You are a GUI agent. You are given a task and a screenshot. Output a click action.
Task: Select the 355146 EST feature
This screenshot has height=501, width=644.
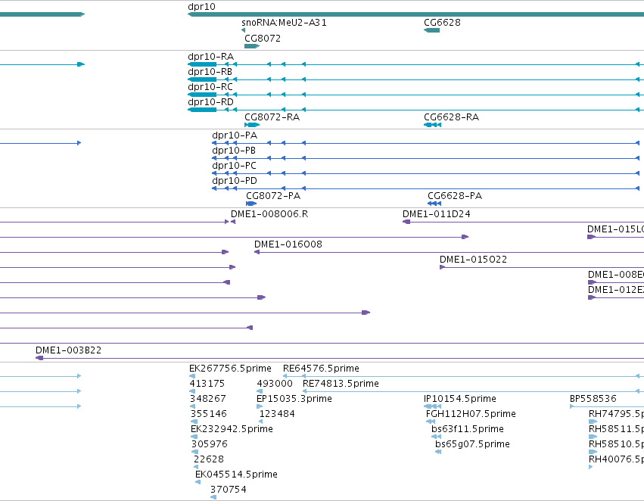pyautogui.click(x=194, y=422)
